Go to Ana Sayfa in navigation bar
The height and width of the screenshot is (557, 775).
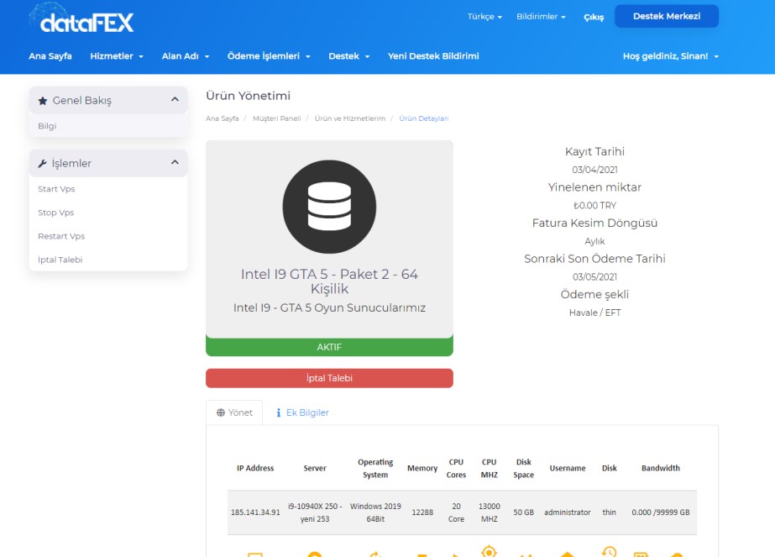[50, 56]
